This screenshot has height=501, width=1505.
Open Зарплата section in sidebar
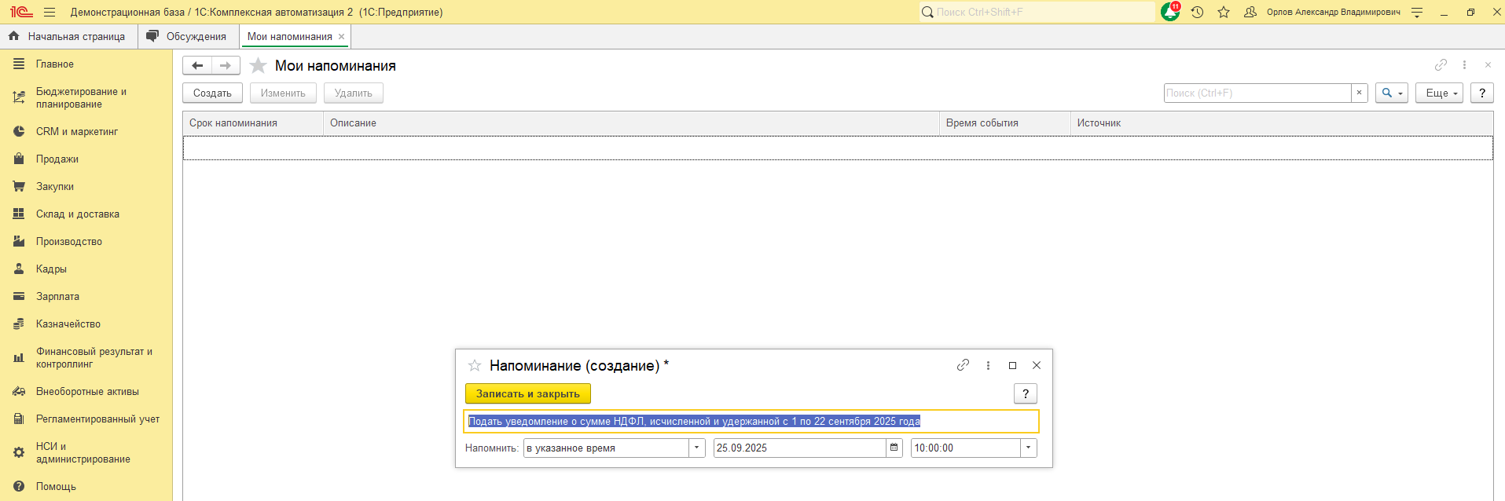coord(57,297)
